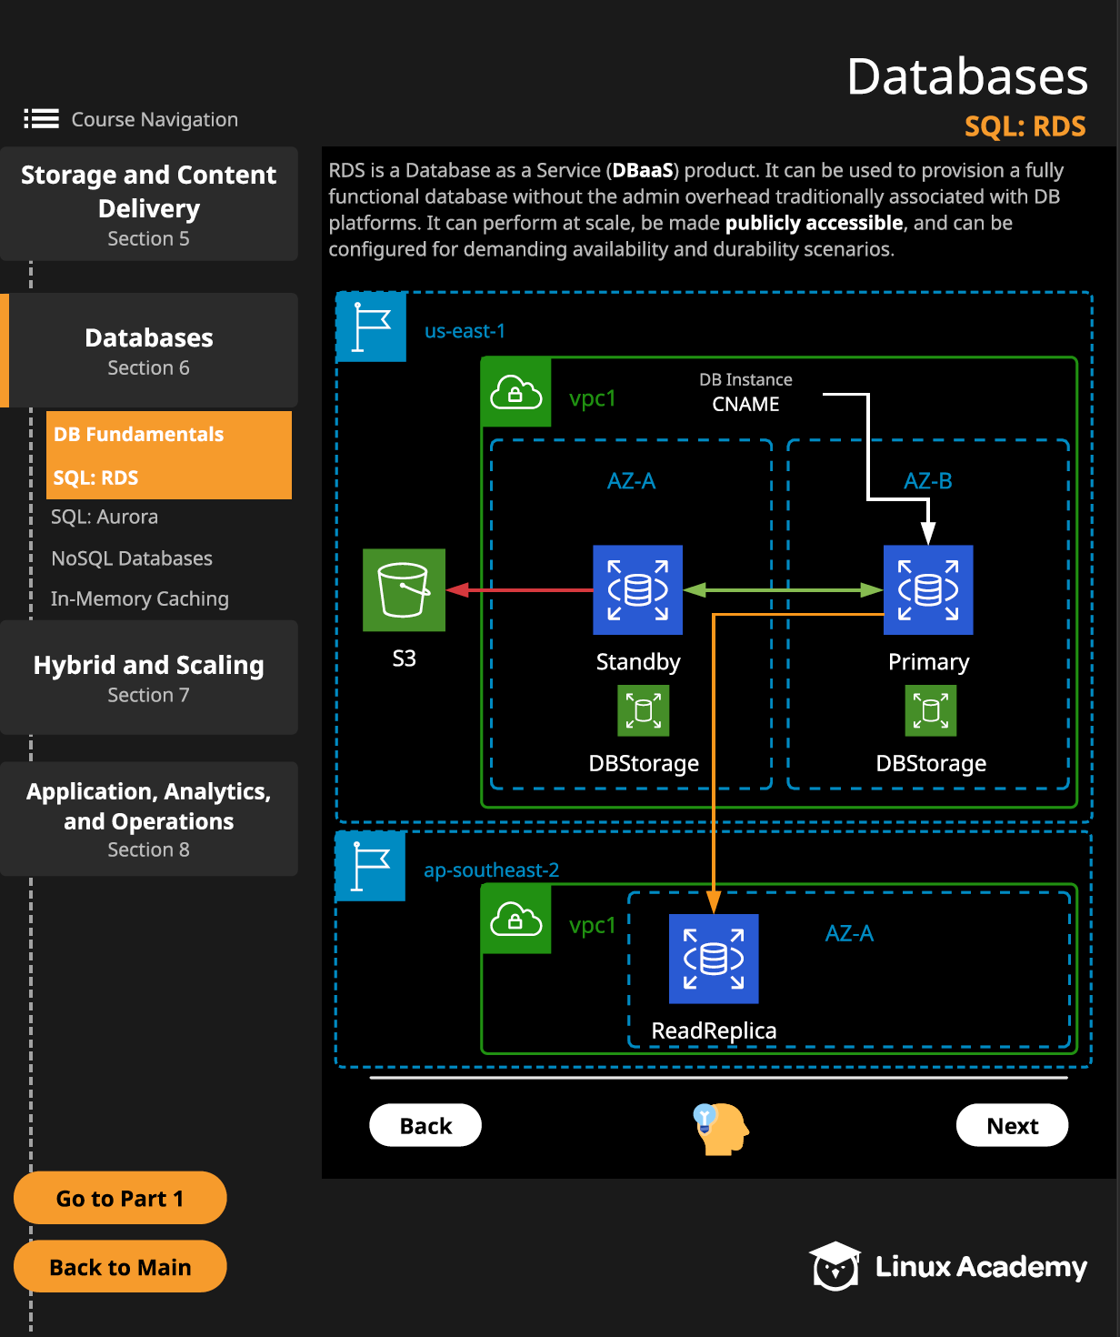This screenshot has width=1120, height=1337.
Task: Click the Primary DBStorage icon
Action: coord(931,710)
